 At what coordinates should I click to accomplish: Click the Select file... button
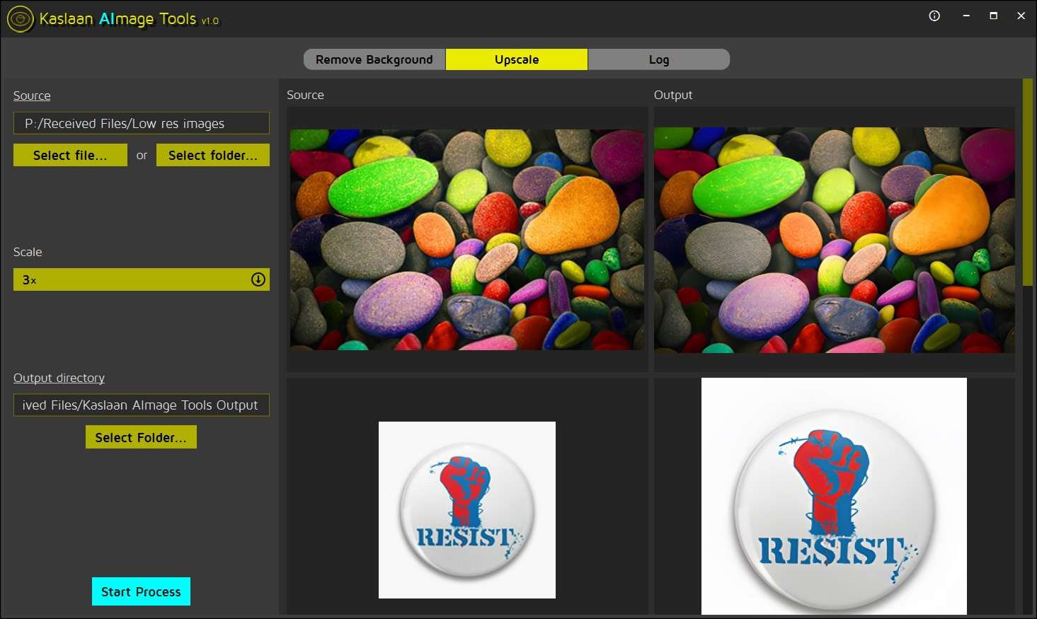coord(70,155)
